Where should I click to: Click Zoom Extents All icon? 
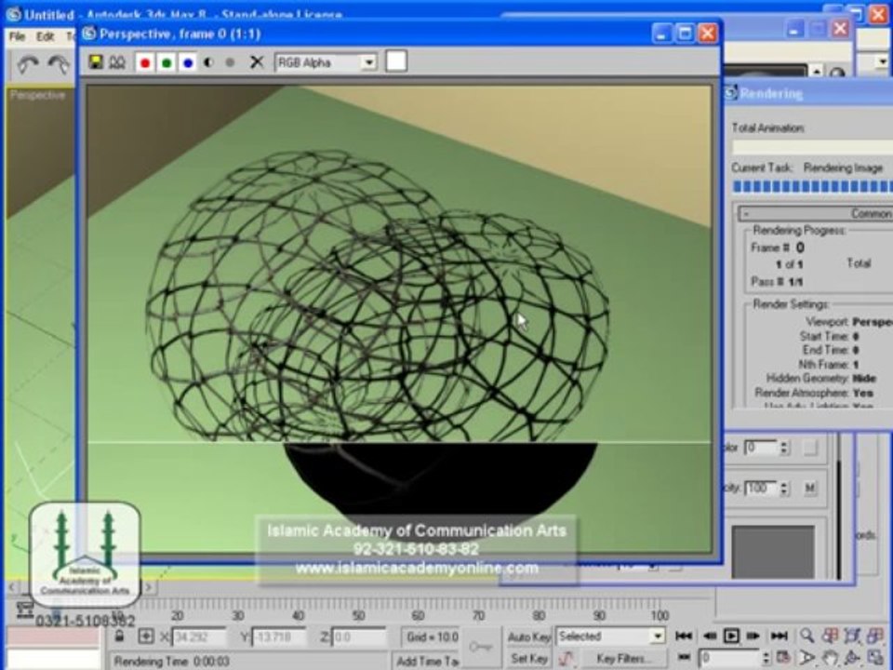874,636
